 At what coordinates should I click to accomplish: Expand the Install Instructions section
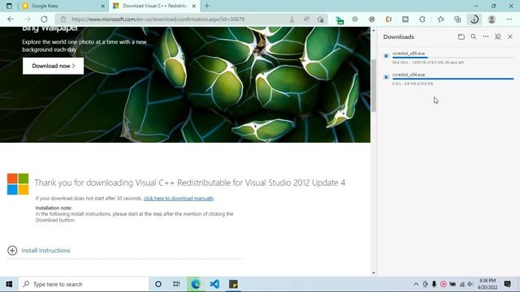point(45,251)
